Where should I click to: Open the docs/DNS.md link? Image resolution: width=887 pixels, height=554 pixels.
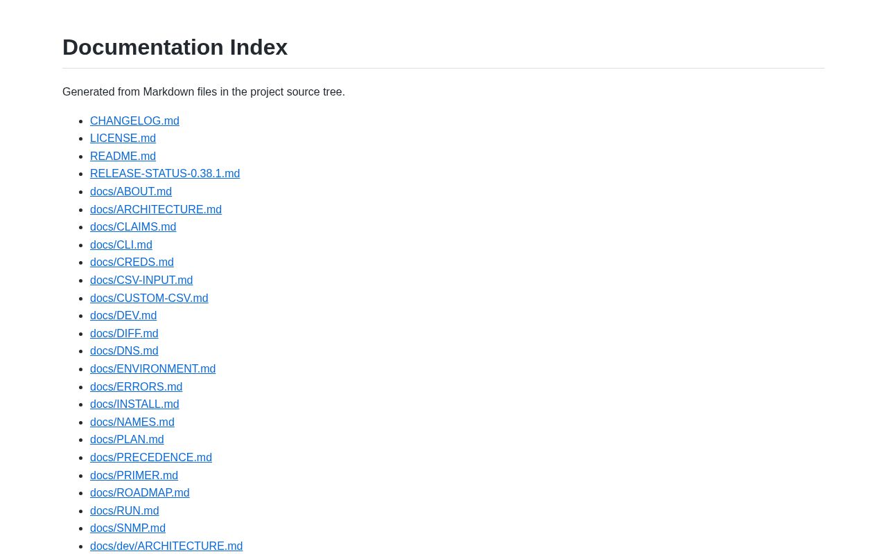click(x=124, y=351)
